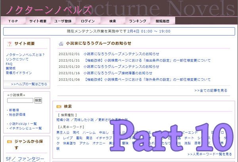The image size is (238, 162).
Task: Open the ファンタジー genre link
Action: coord(31,159)
